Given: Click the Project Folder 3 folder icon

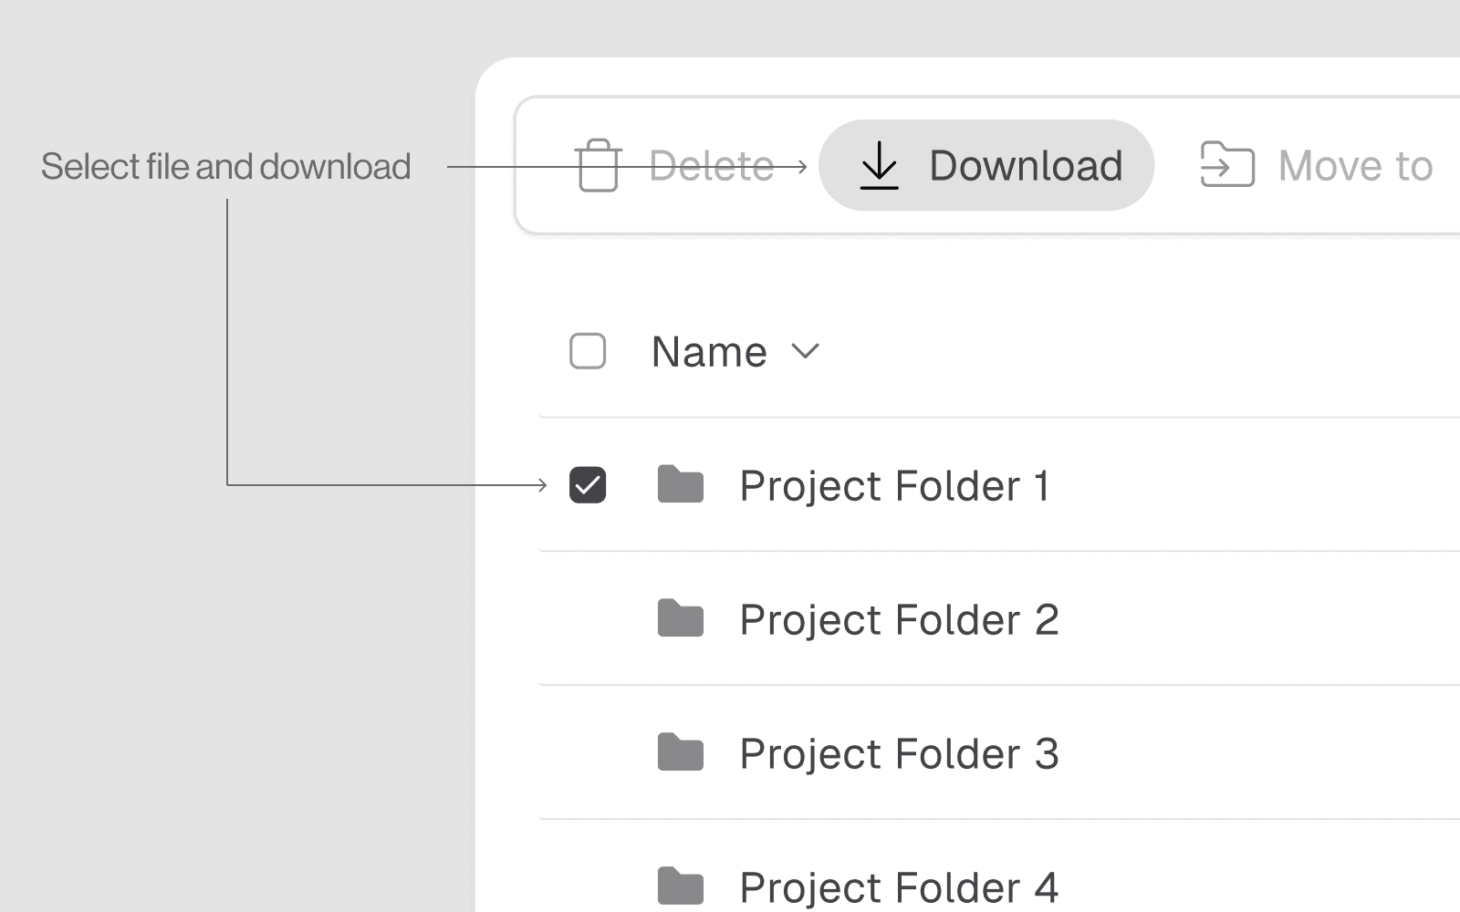Looking at the screenshot, I should click(681, 752).
